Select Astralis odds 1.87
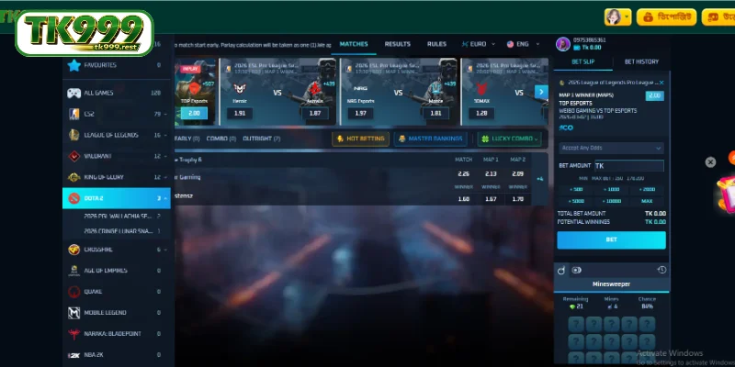The height and width of the screenshot is (367, 735). tap(315, 113)
